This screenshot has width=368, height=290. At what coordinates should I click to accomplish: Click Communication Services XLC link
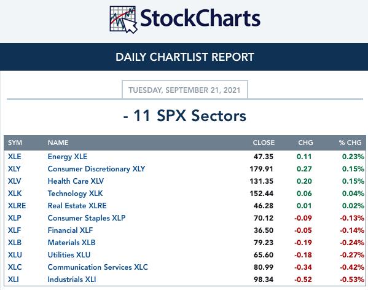pyautogui.click(x=98, y=267)
